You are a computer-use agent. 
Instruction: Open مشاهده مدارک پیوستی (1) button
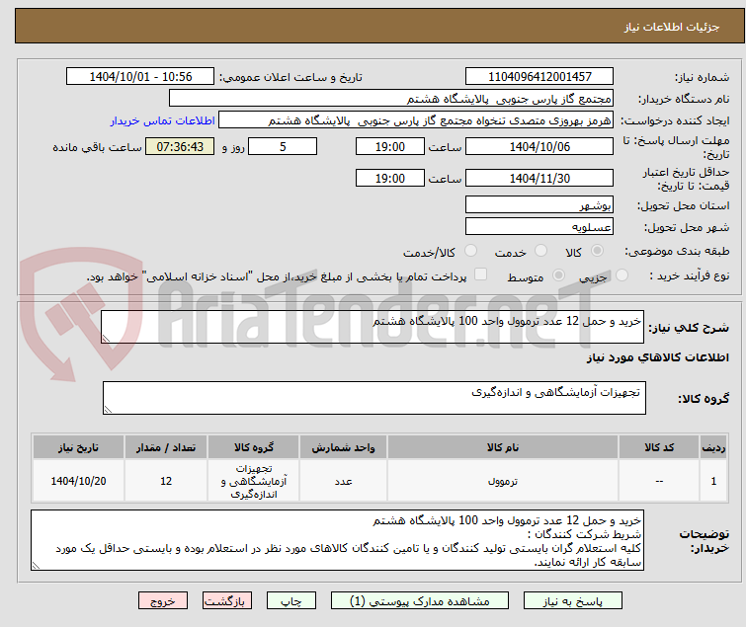420,600
